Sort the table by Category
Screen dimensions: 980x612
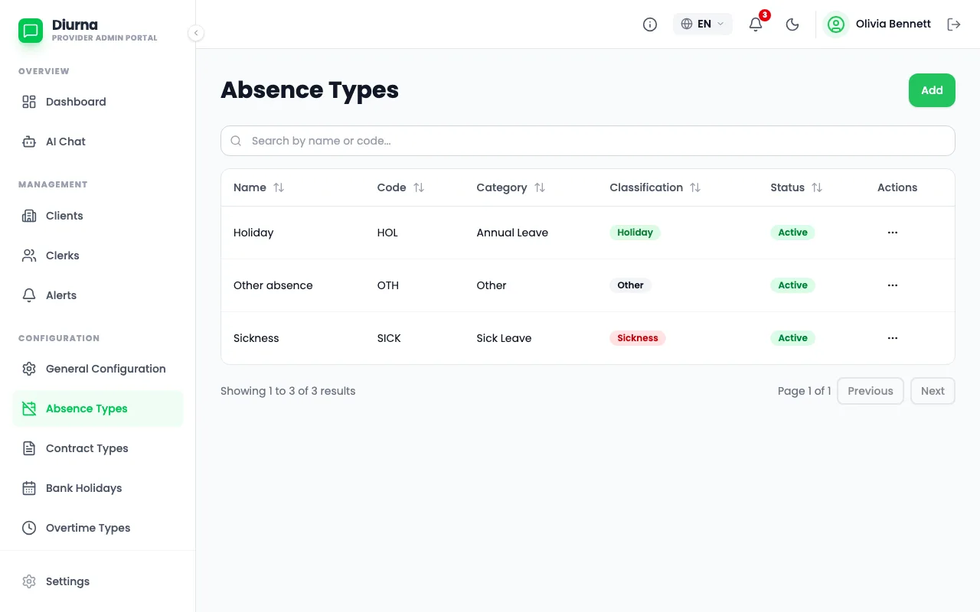511,187
